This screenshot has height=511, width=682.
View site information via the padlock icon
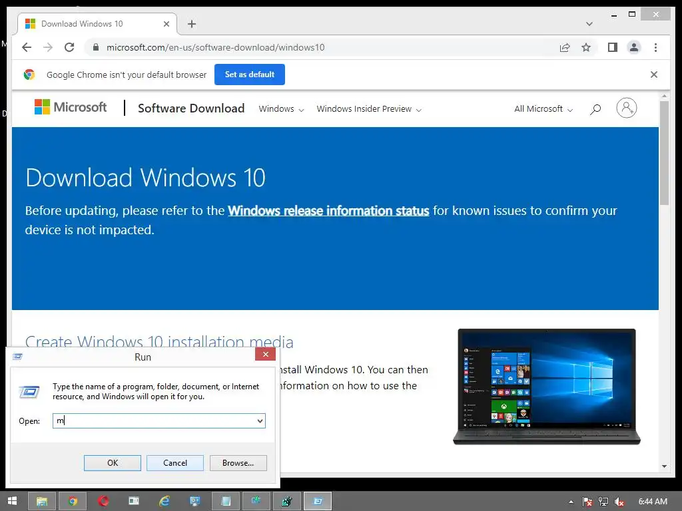pos(96,47)
